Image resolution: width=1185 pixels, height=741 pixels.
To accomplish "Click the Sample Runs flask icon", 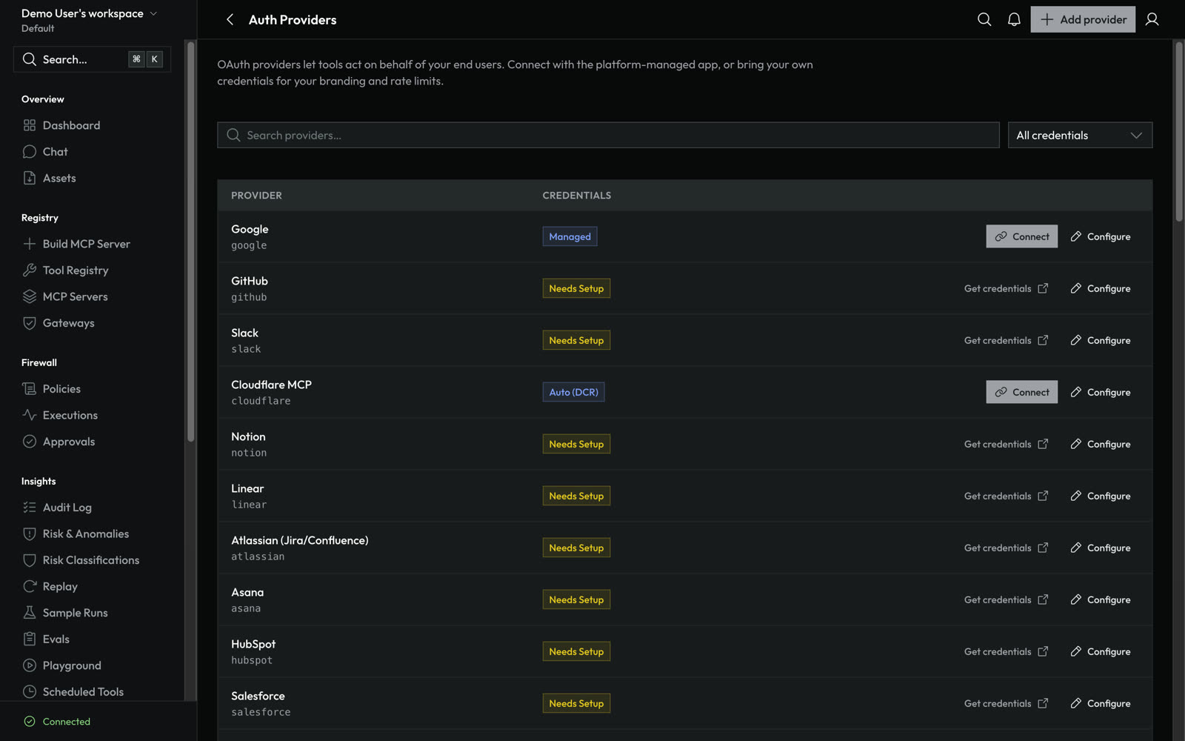I will coord(30,613).
